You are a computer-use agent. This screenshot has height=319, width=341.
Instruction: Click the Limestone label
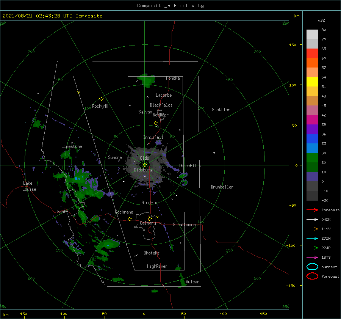click(72, 146)
